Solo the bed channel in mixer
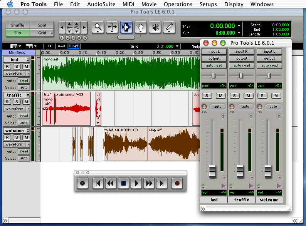This screenshot has height=226, width=306. click(207, 96)
